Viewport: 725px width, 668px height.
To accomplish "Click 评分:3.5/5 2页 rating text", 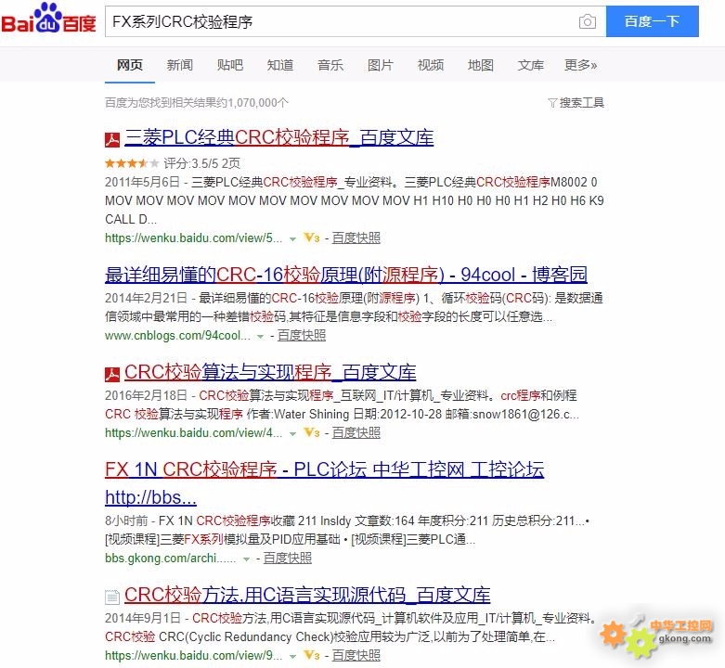I will [201, 163].
